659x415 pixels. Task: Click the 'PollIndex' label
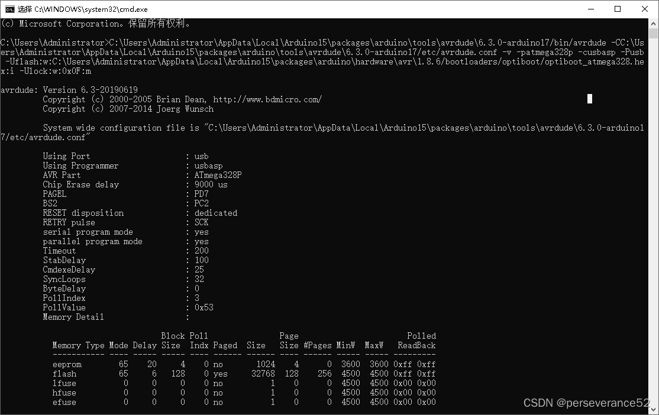pos(64,298)
